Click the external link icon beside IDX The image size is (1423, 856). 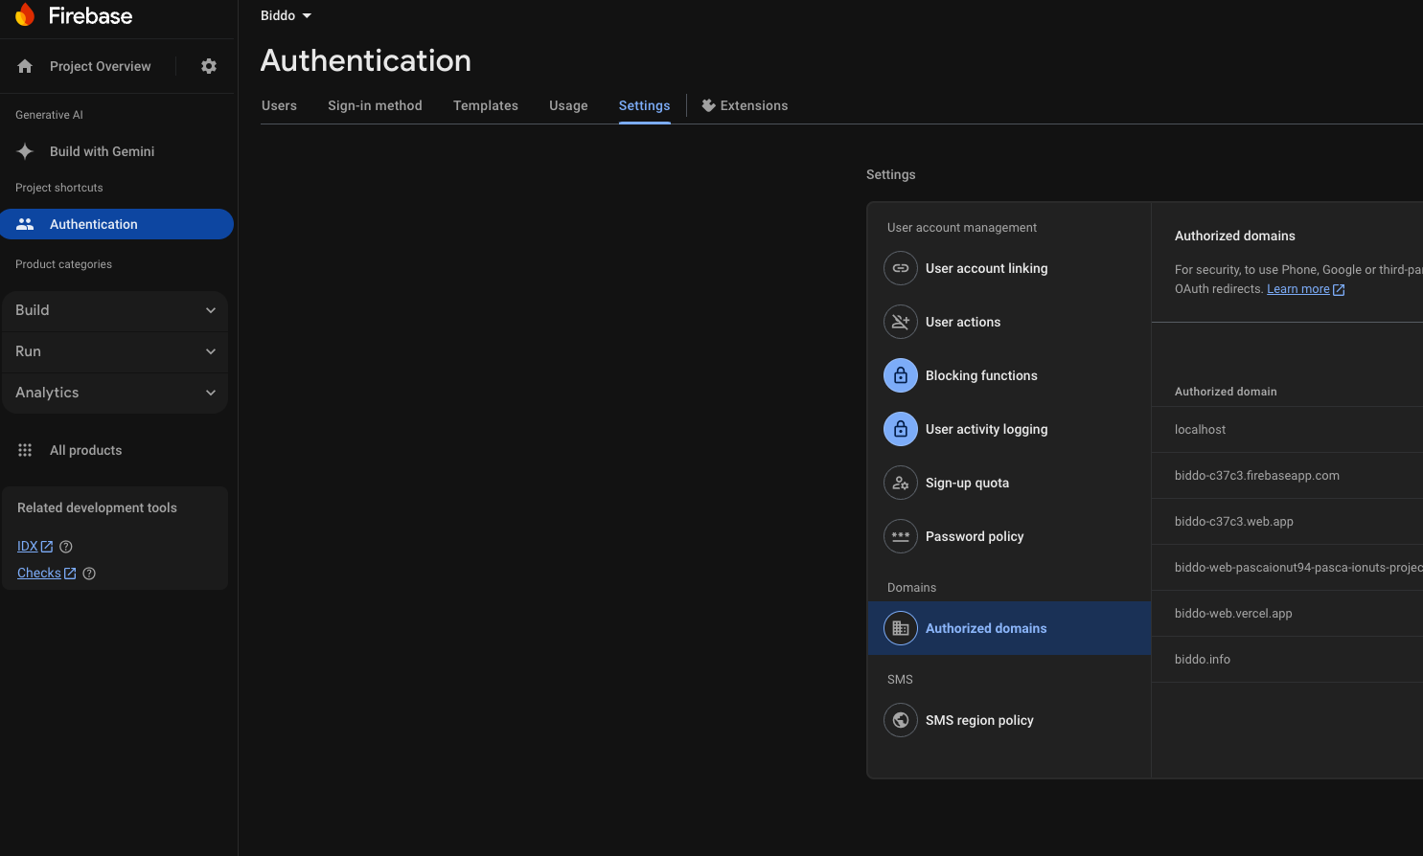tap(47, 547)
